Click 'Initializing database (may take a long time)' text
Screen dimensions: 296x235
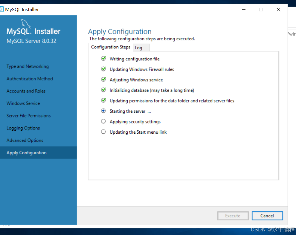(x=152, y=90)
